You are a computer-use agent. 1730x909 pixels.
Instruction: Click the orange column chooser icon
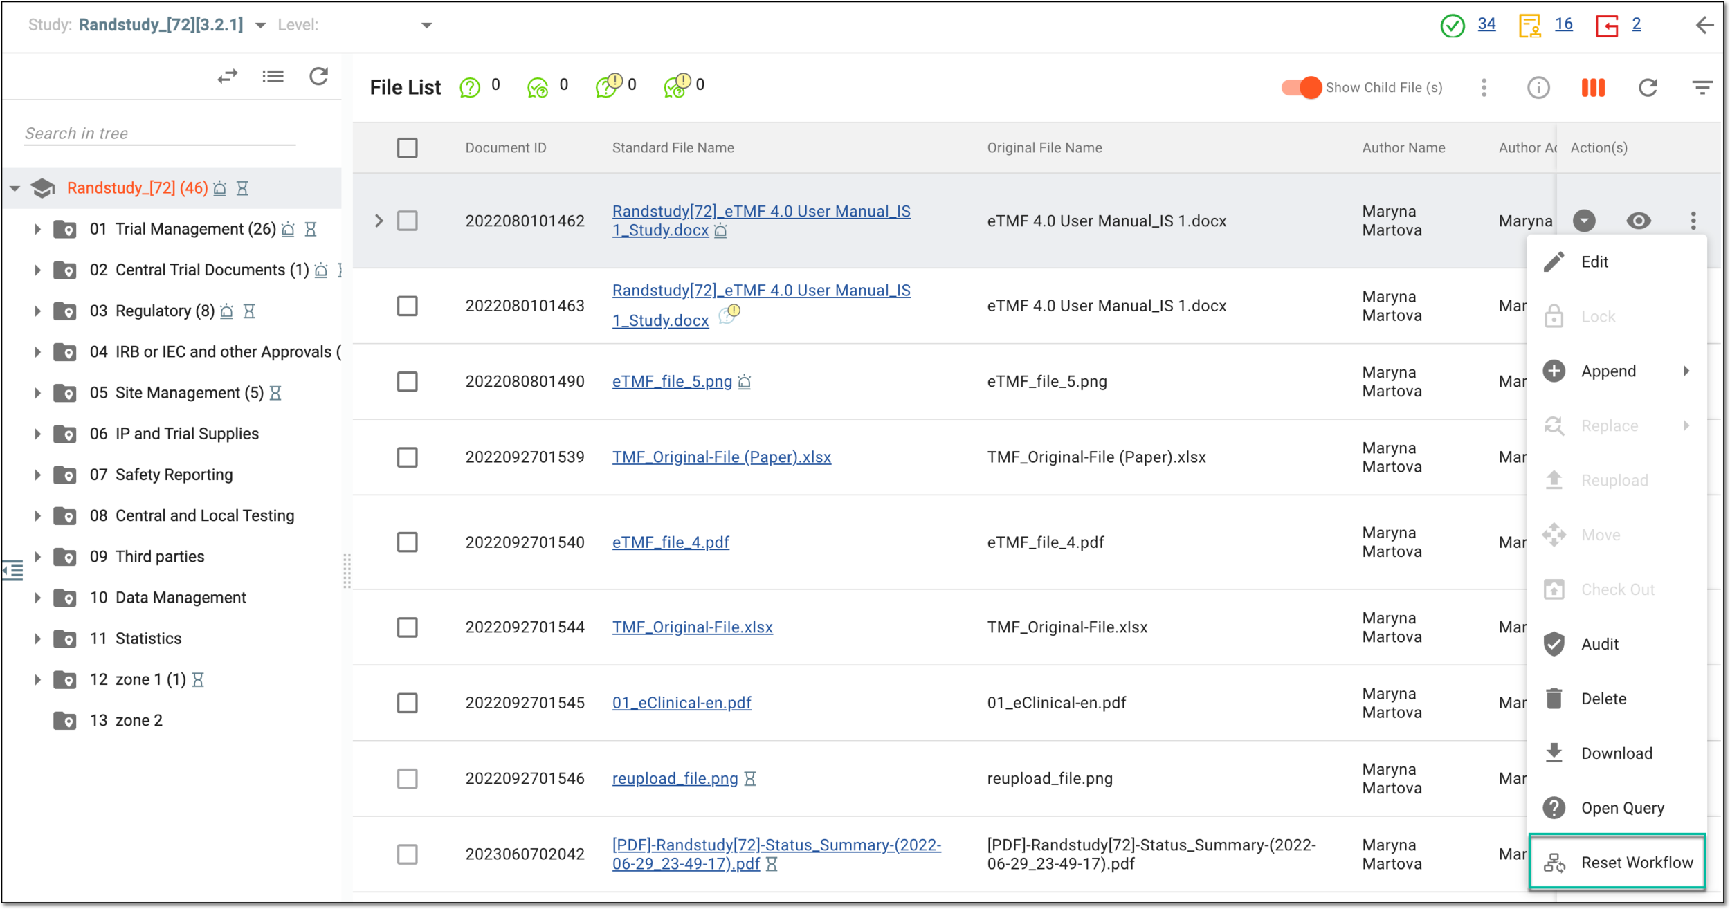coord(1593,88)
